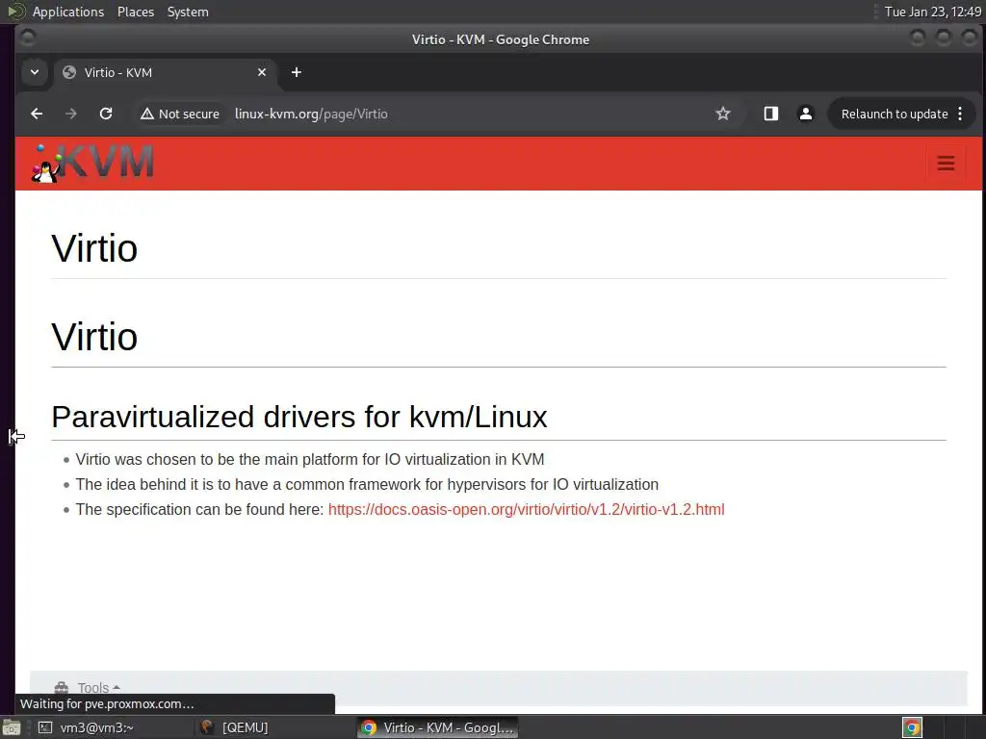Open the Places menu
Viewport: 986px width, 739px height.
[135, 12]
